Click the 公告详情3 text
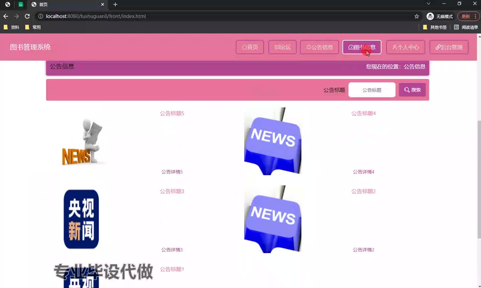Image resolution: width=481 pixels, height=288 pixels. [172, 250]
